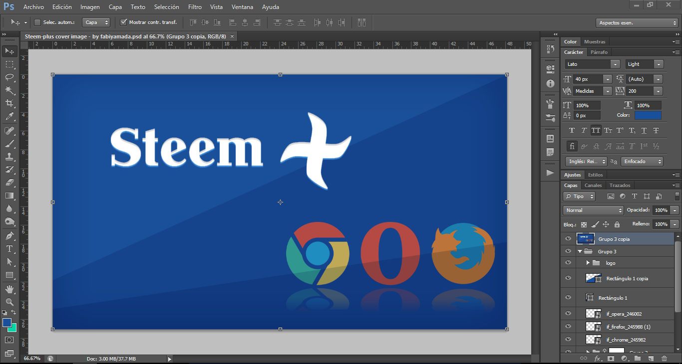
Task: Add a layer style with fx icon
Action: (597, 359)
